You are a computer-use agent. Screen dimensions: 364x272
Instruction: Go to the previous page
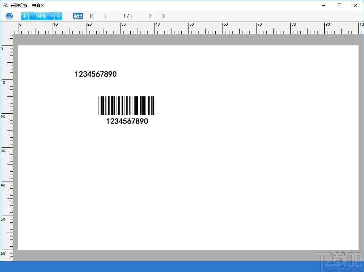point(105,16)
